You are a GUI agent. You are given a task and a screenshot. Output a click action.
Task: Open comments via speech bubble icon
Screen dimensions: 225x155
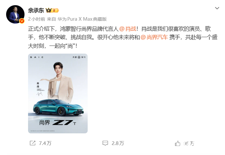[105, 143]
